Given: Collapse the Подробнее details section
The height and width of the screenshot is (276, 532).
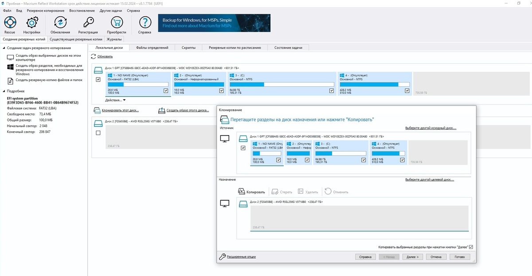Looking at the screenshot, I should pos(4,90).
